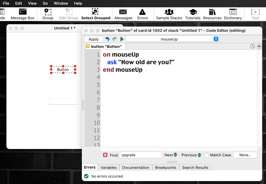266x184 pixels.
Task: Open the Errors toolbar icon
Action: point(142,14)
